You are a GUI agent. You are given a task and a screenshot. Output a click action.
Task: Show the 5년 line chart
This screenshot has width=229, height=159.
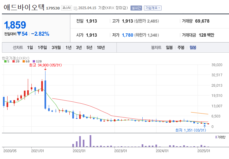point(89,47)
